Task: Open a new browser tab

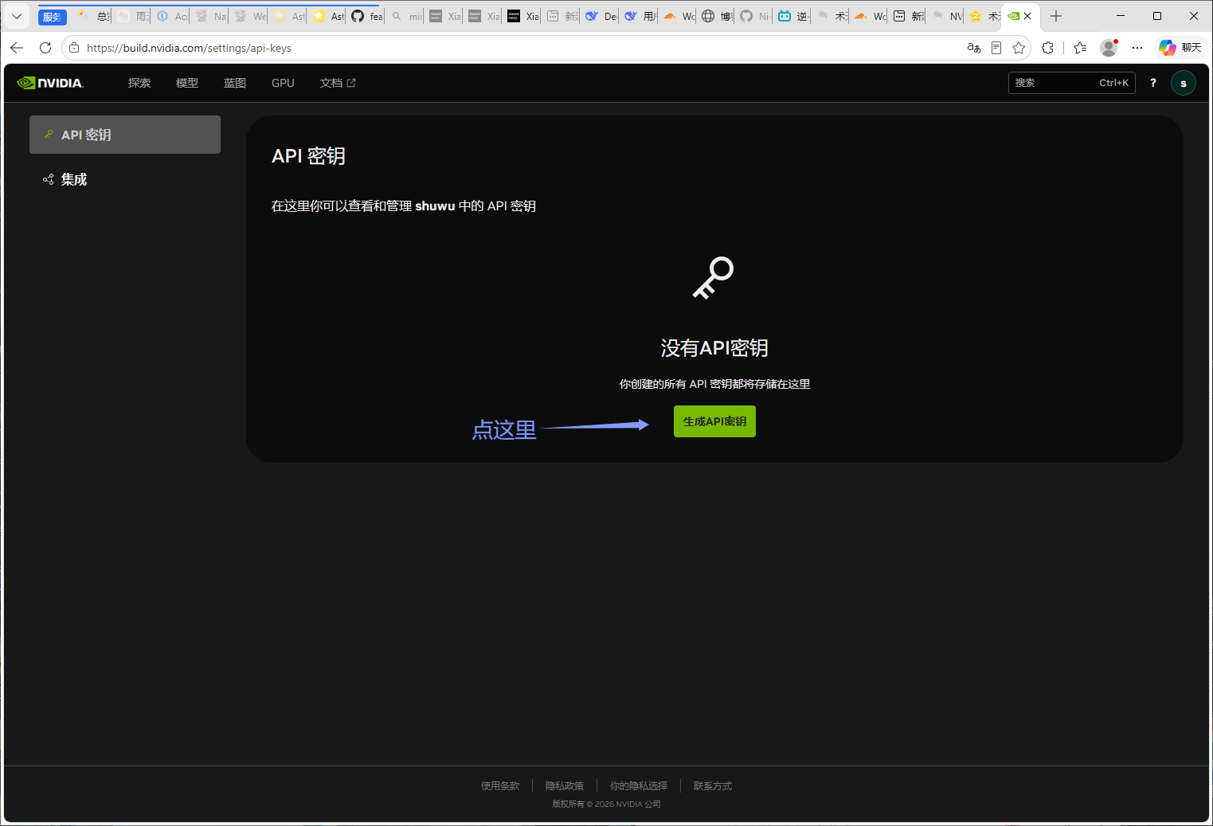Action: (x=1056, y=16)
